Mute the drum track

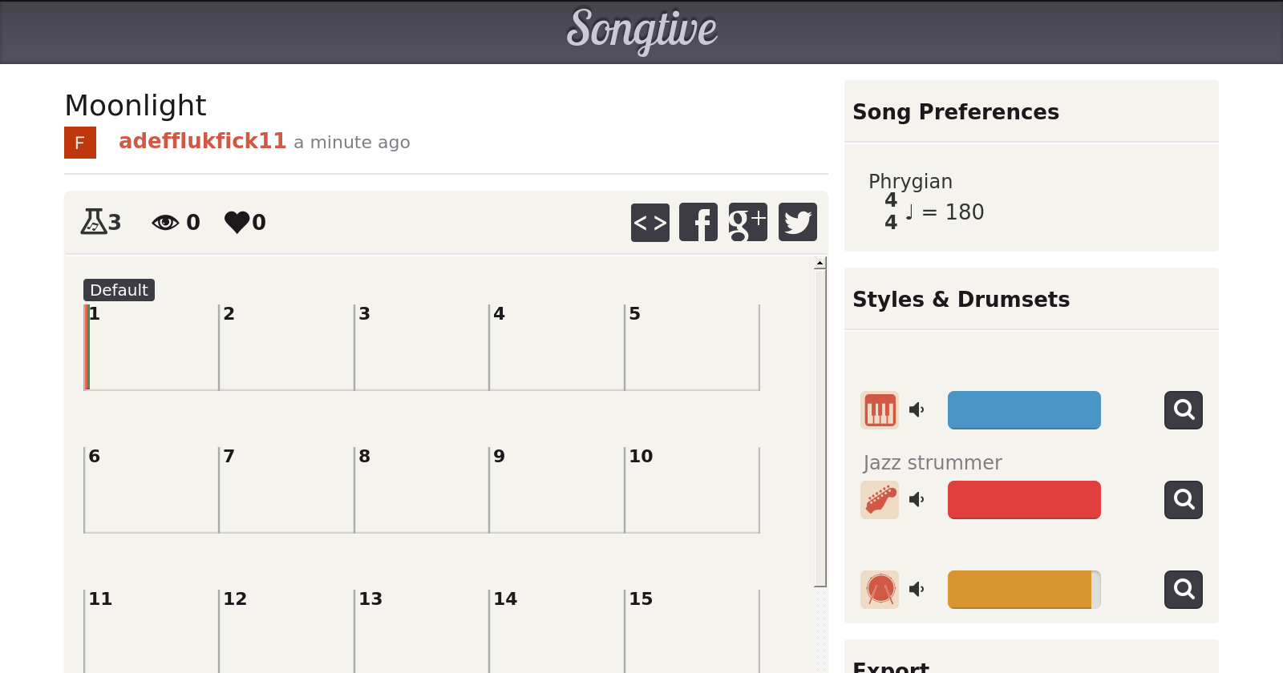pos(917,590)
